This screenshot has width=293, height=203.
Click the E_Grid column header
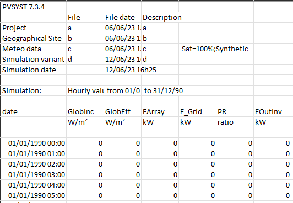197,111
